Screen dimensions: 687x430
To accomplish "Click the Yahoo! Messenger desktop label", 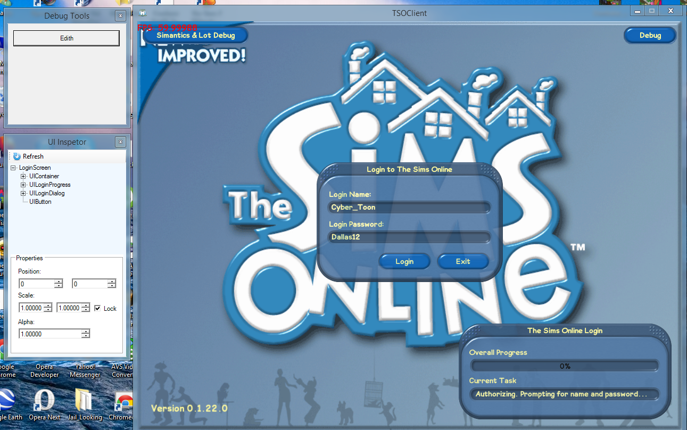I will click(x=85, y=371).
